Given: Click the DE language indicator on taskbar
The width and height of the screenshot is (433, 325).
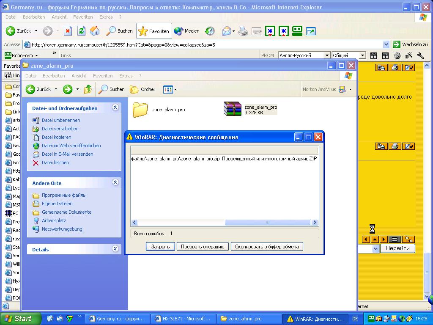Looking at the screenshot, I should 355,319.
